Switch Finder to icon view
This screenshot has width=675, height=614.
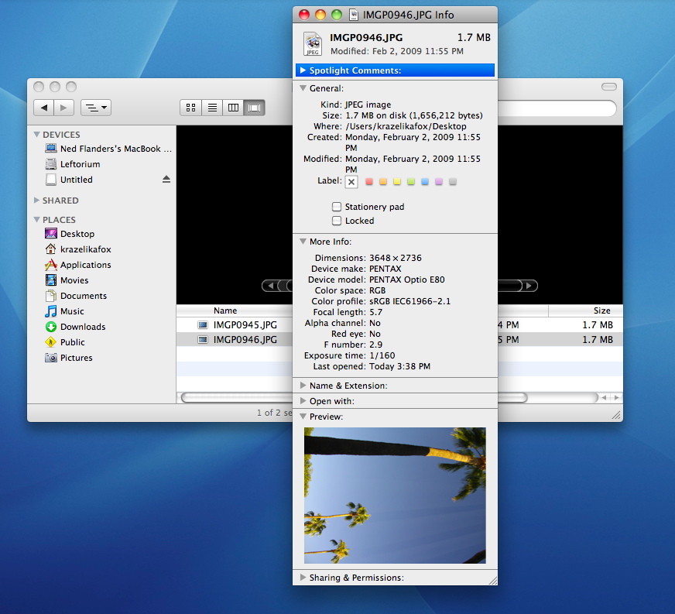(190, 108)
